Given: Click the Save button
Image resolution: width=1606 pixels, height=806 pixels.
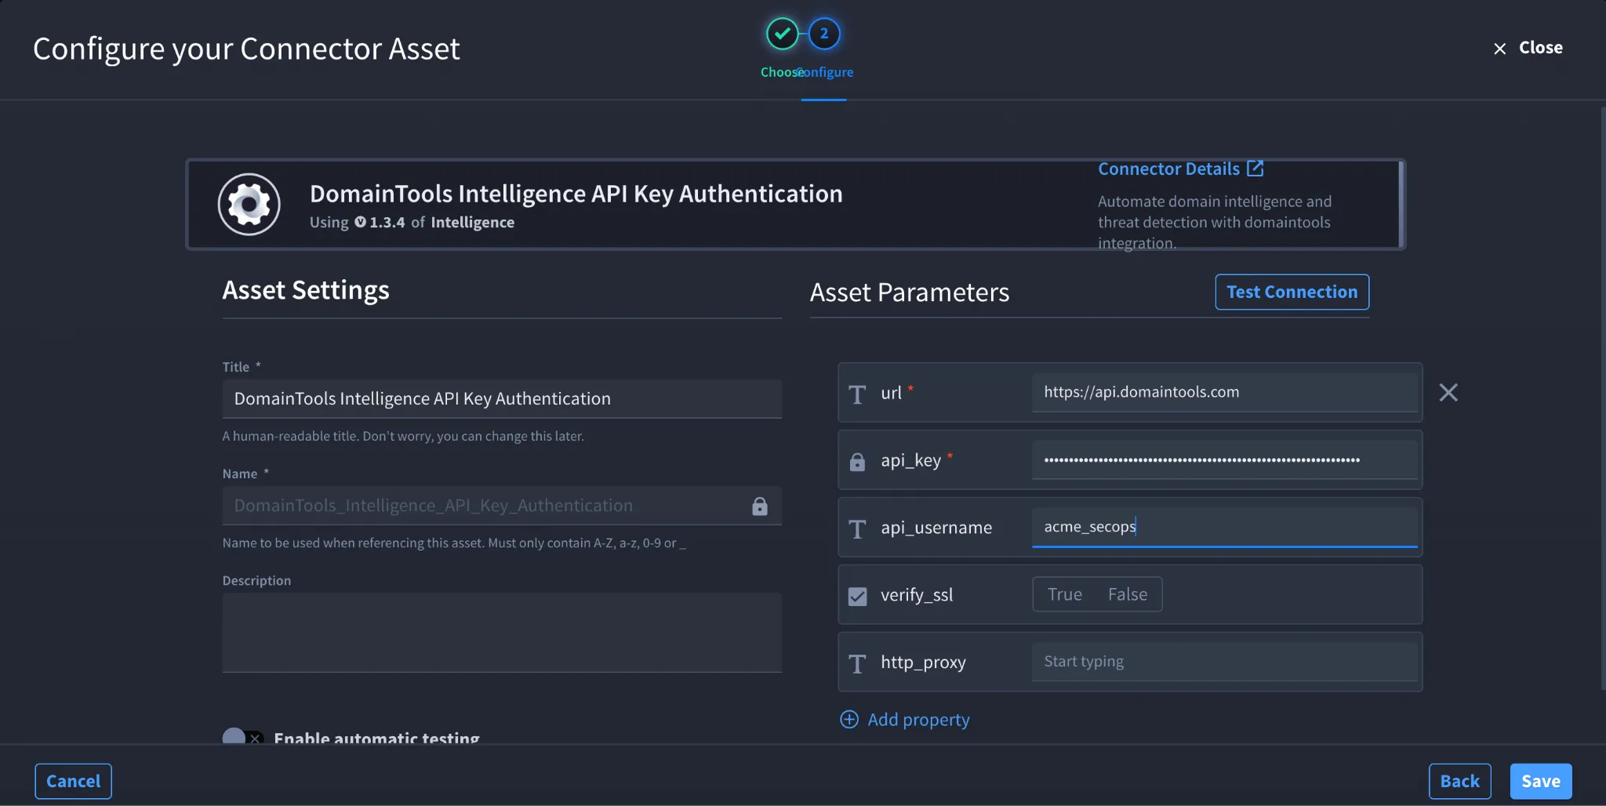Looking at the screenshot, I should pyautogui.click(x=1540, y=781).
